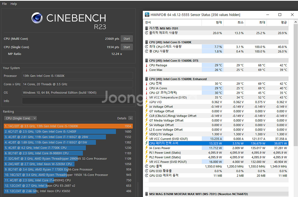Click the Info input field
298x197 pixels.
pyautogui.click(x=77, y=101)
